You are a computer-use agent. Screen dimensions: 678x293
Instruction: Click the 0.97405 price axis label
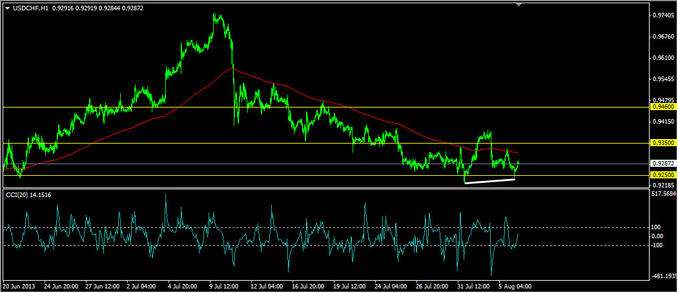tap(662, 15)
